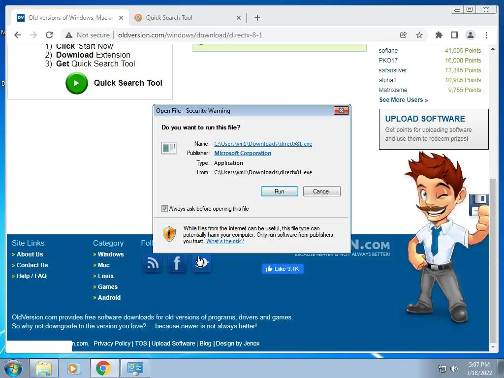Open the Android category link
Viewport: 504px width, 378px height.
(109, 298)
